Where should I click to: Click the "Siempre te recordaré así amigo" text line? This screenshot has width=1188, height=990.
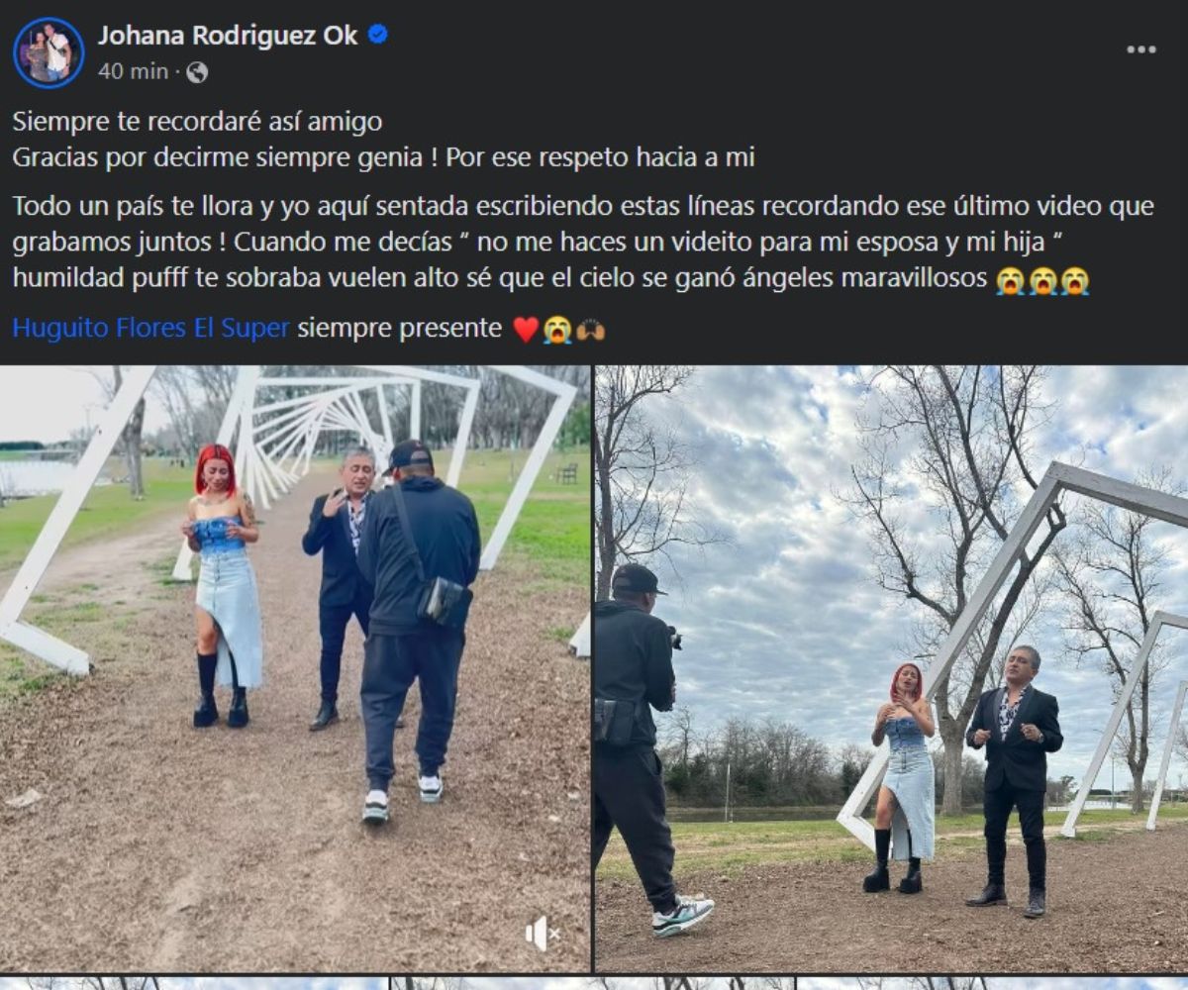[197, 123]
